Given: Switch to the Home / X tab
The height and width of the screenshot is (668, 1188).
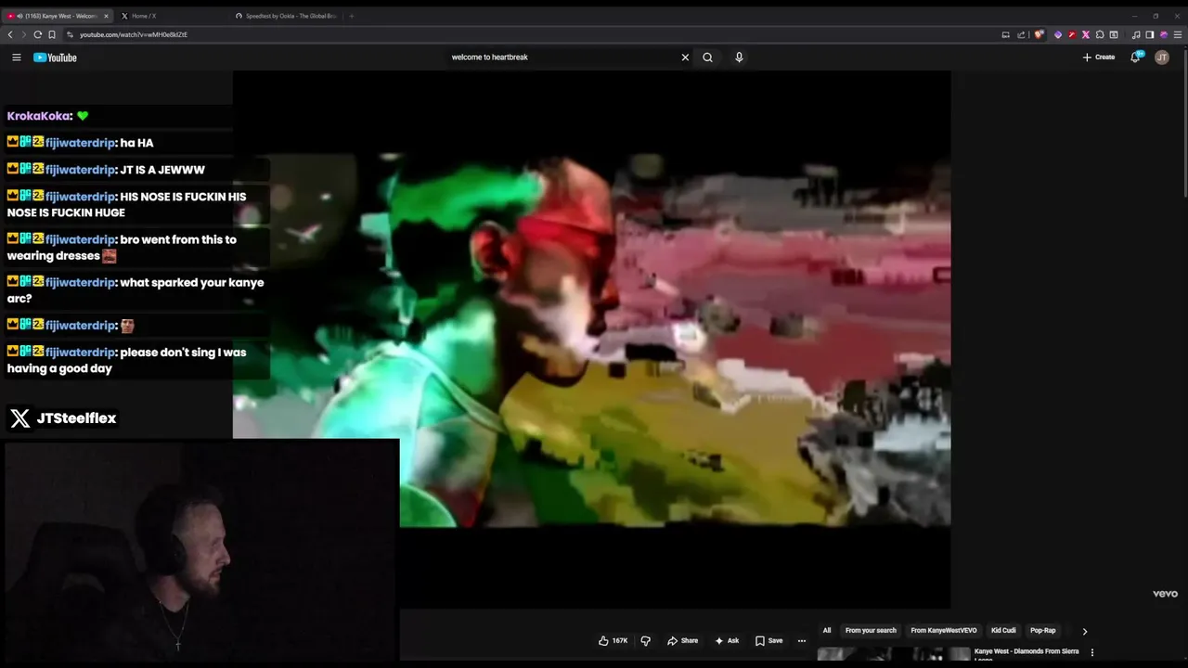Looking at the screenshot, I should coord(172,16).
